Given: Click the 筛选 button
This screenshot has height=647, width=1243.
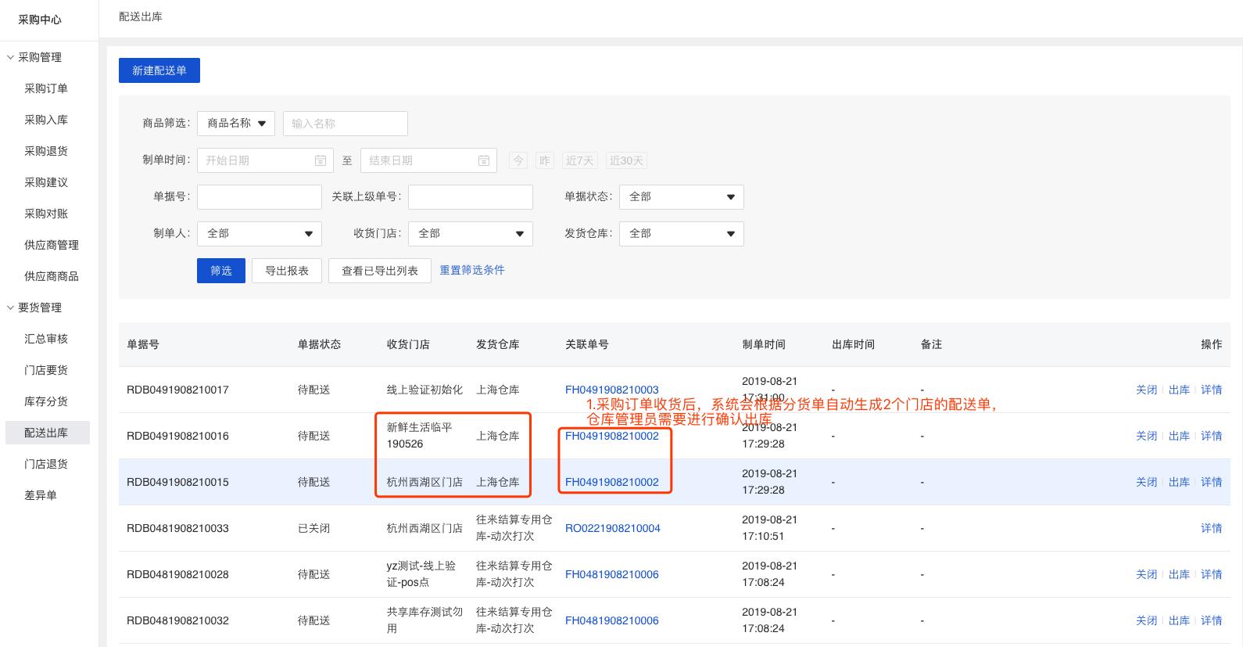Looking at the screenshot, I should click(x=221, y=271).
